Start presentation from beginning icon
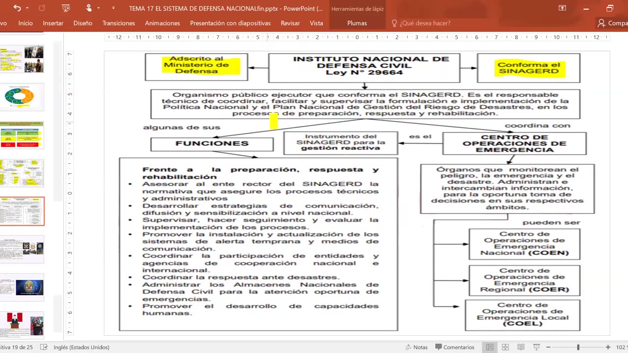Image resolution: width=628 pixels, height=353 pixels. 66,8
